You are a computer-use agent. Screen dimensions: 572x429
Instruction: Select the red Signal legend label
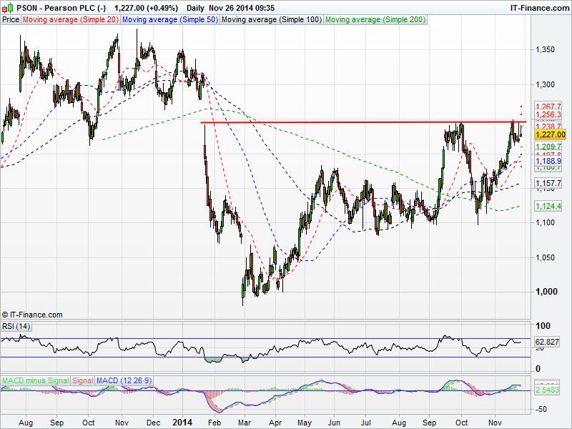tap(82, 380)
